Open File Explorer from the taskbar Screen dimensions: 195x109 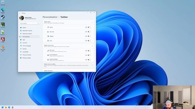6,107
